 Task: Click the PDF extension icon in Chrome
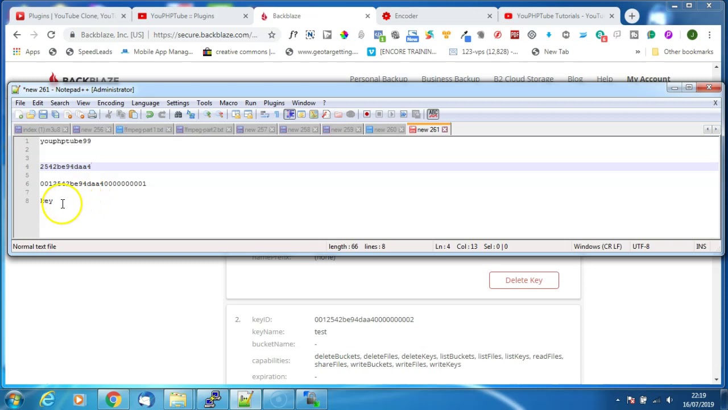515,35
